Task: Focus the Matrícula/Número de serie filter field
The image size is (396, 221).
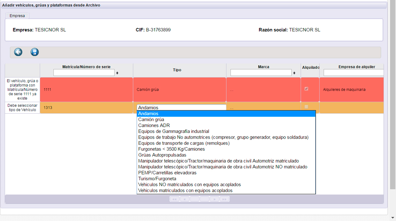Action: tap(84, 73)
